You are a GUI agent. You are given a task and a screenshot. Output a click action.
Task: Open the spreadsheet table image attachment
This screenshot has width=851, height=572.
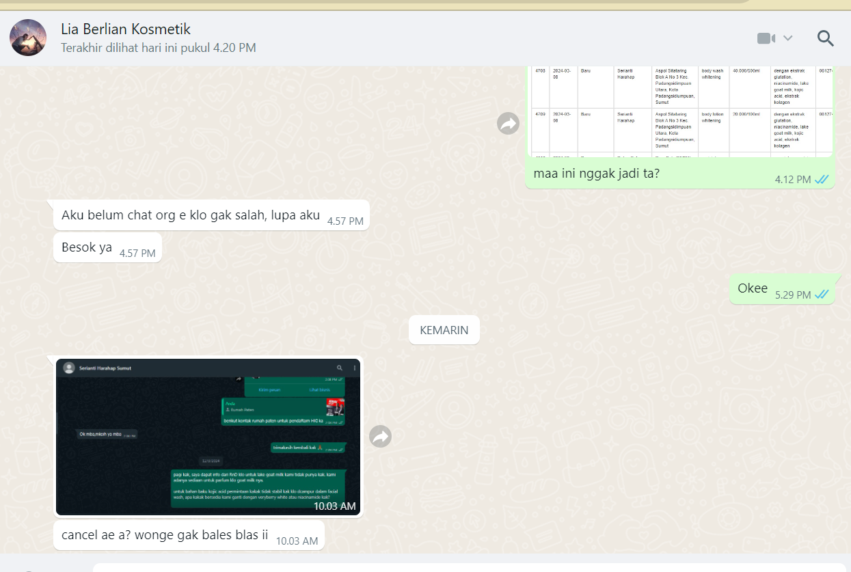pyautogui.click(x=681, y=111)
